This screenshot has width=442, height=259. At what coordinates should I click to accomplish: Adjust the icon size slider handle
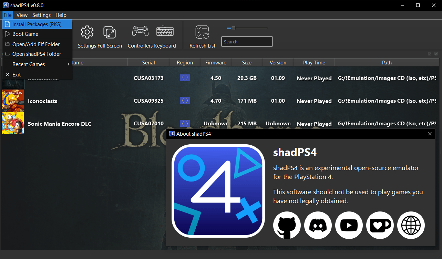(233, 28)
